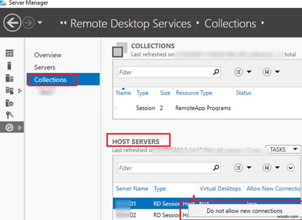This screenshot has width=302, height=220.
Task: Click the Servers link in the navigation pane
Action: click(44, 67)
